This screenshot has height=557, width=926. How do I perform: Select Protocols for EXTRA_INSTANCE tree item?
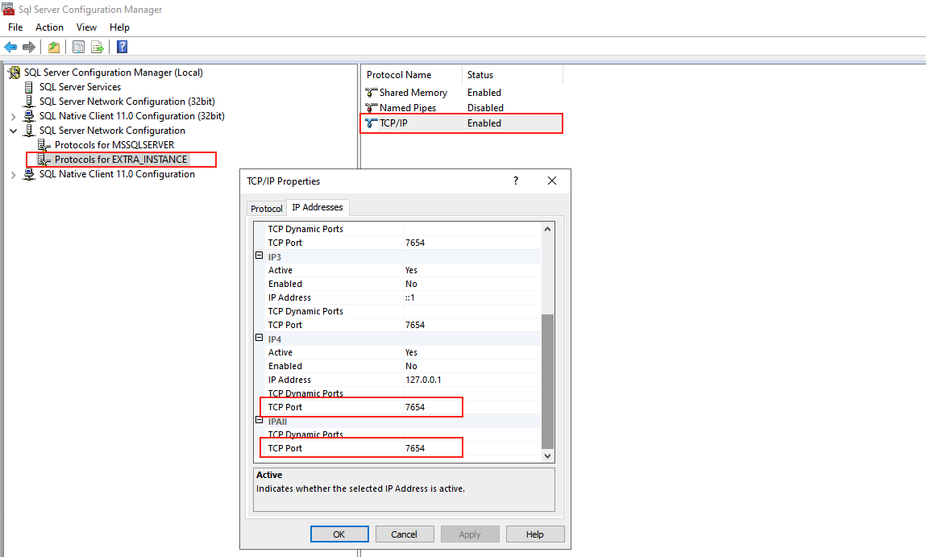(x=121, y=160)
